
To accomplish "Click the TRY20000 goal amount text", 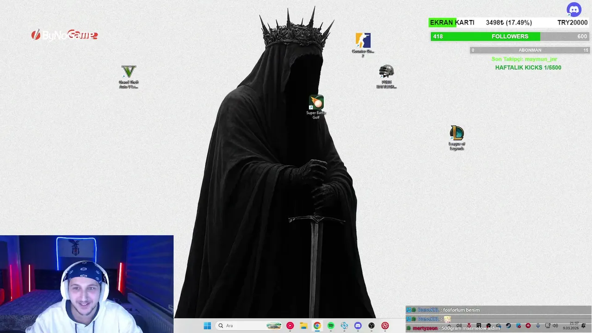I will pyautogui.click(x=572, y=22).
